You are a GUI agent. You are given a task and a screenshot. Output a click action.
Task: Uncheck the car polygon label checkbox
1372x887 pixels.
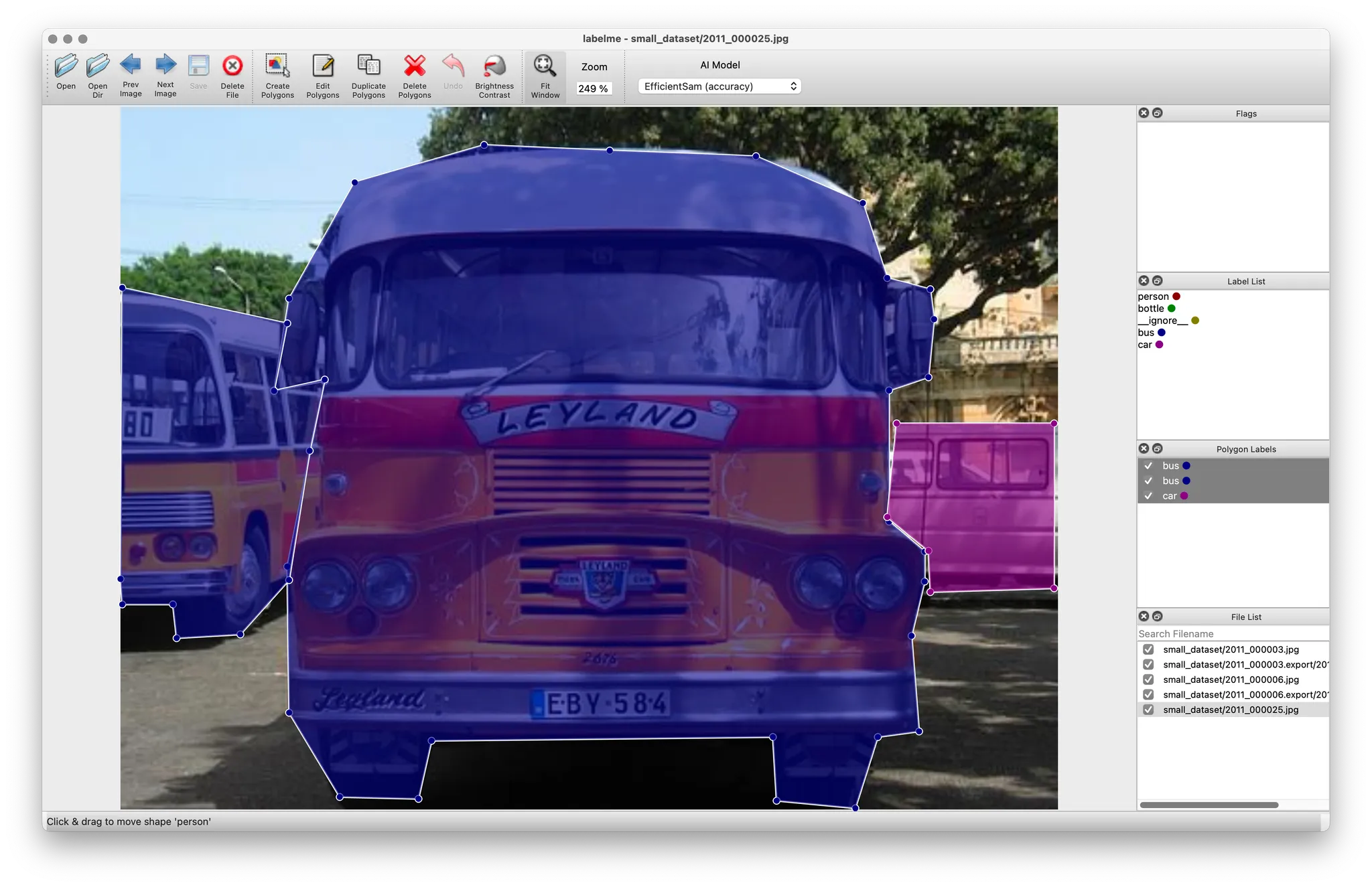[1148, 496]
